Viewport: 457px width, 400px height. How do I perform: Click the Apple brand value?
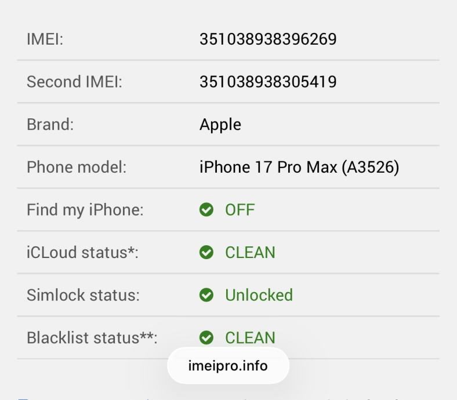point(220,125)
